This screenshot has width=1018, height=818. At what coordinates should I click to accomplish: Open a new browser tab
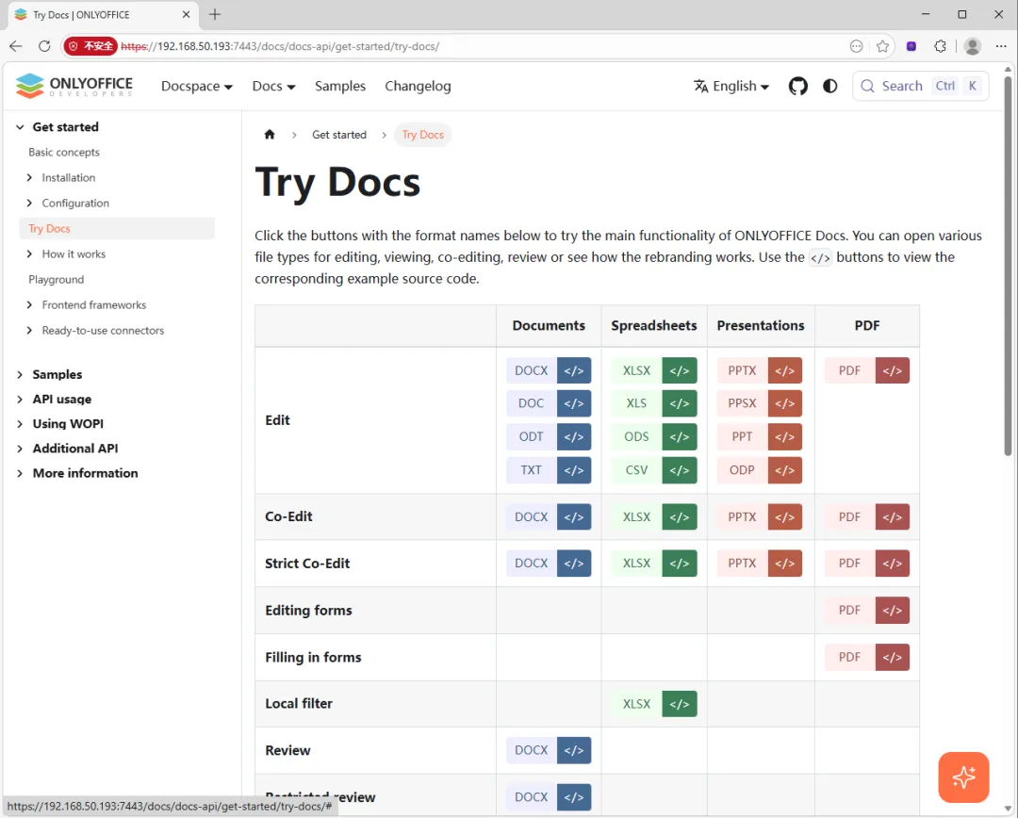point(215,14)
